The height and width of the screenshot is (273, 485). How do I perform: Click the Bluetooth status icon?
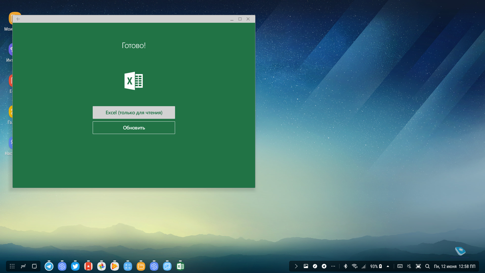point(346,266)
